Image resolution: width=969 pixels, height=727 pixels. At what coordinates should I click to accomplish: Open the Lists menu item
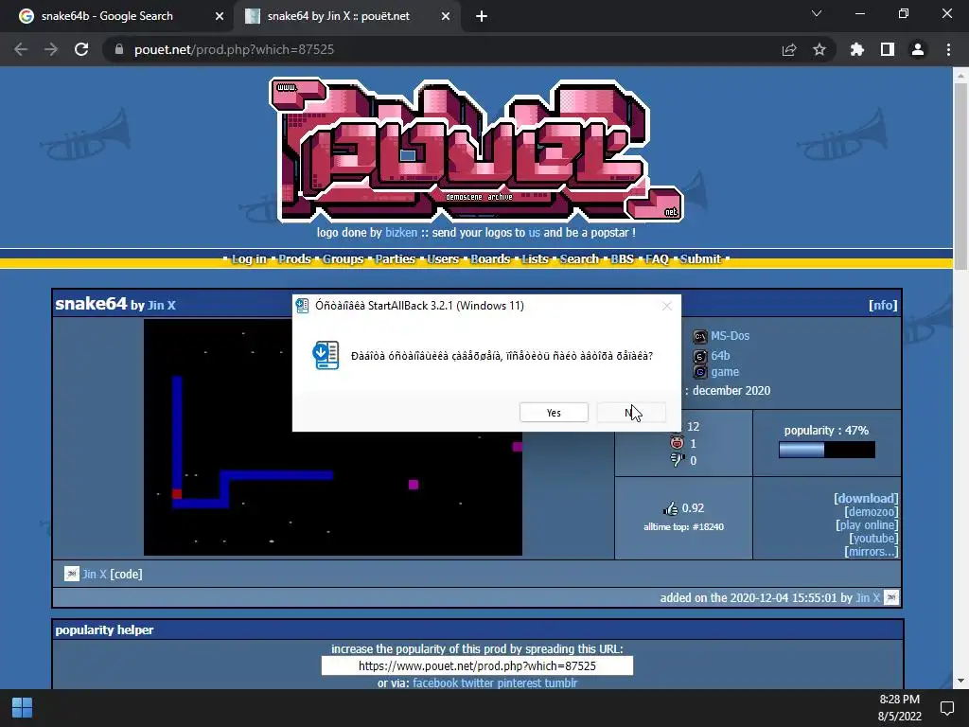(x=535, y=259)
